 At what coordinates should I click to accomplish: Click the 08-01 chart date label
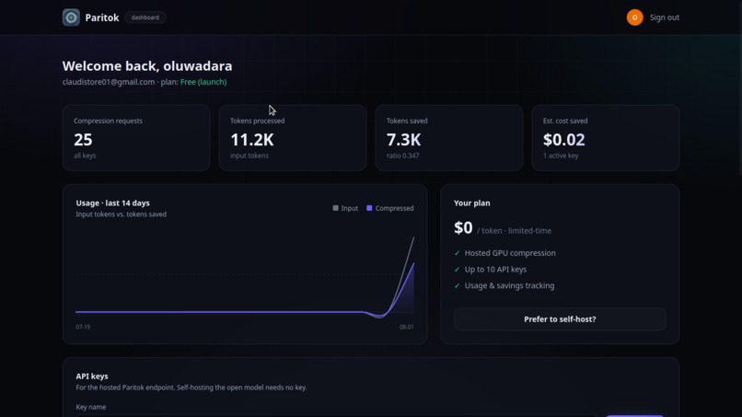tap(407, 327)
